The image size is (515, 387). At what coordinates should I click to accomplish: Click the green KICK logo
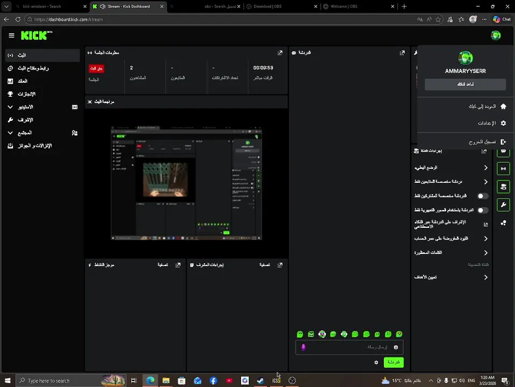[x=36, y=35]
